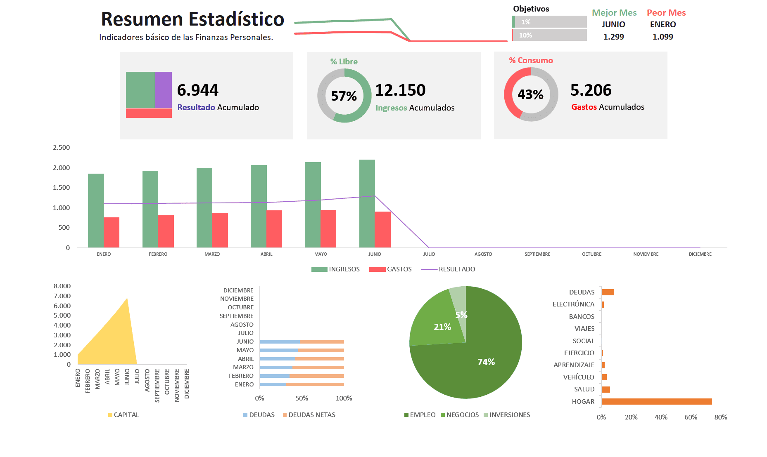Click the JUNIO green ingresos bar

tap(367, 204)
